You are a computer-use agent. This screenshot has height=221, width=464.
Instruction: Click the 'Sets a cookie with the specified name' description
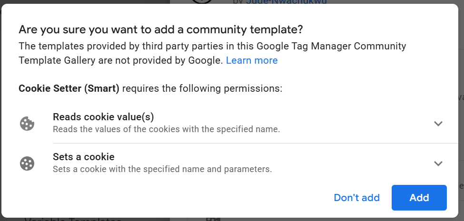(162, 169)
